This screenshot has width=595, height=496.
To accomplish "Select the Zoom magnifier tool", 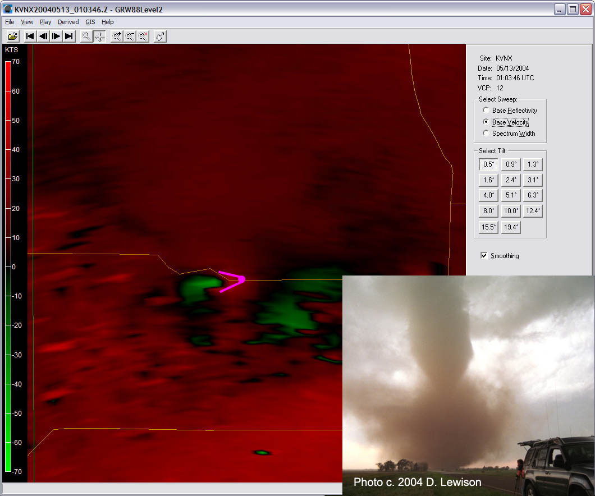I will click(85, 36).
